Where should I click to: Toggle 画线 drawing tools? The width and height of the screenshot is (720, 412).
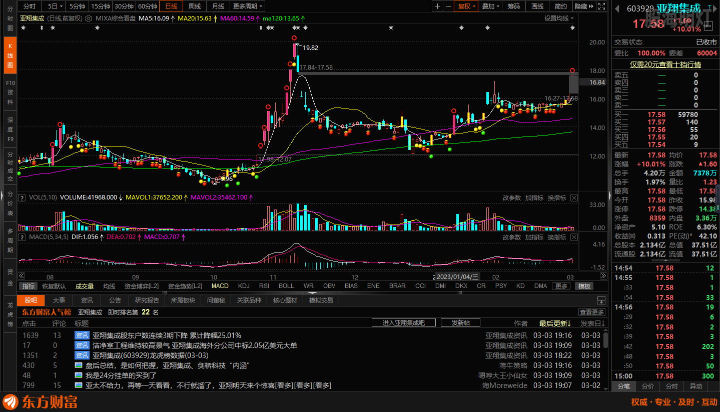537,6
